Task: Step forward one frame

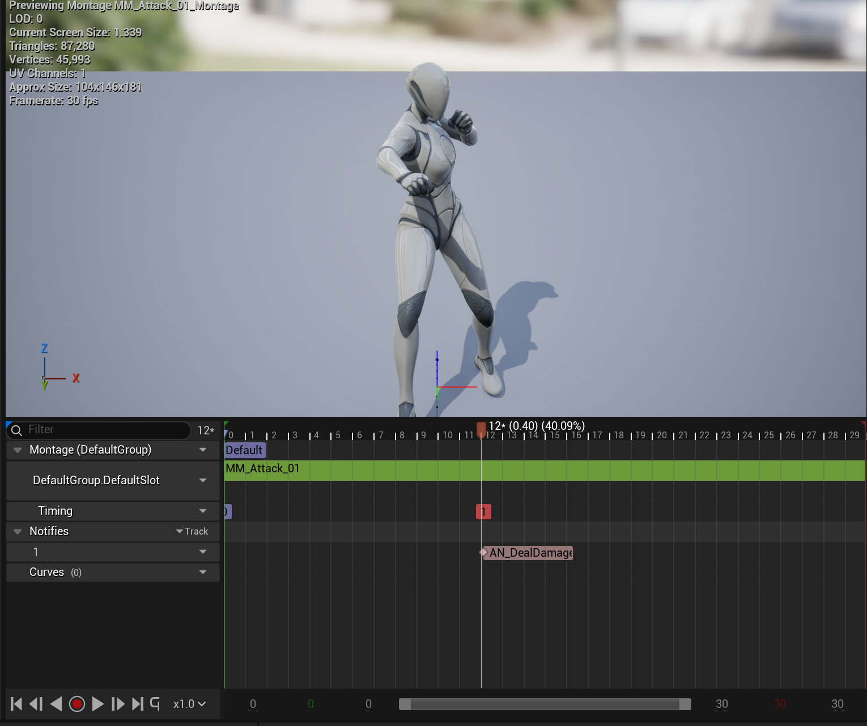Action: 118,704
